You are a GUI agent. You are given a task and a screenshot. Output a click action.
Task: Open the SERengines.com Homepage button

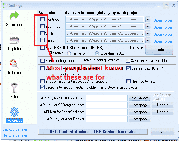[140, 105]
